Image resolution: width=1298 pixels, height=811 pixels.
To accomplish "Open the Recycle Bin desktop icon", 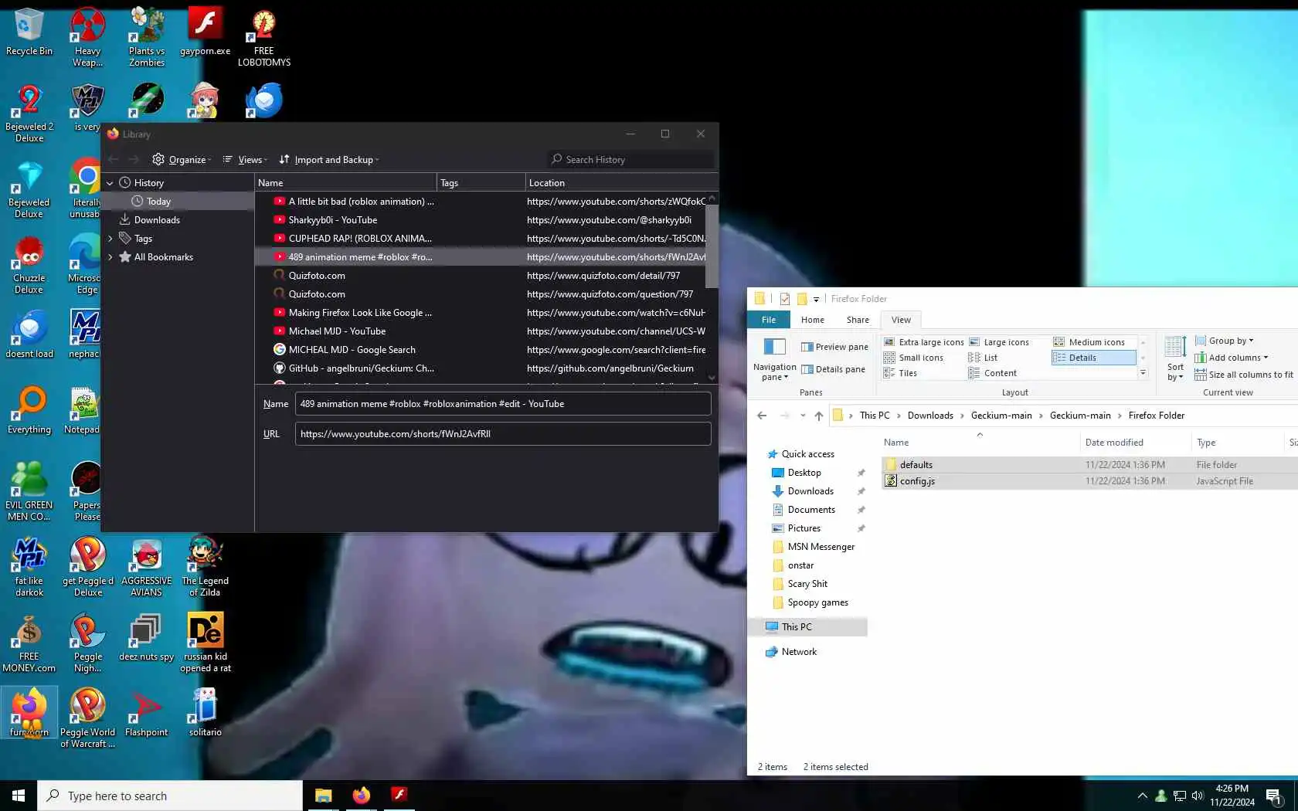I will [29, 32].
